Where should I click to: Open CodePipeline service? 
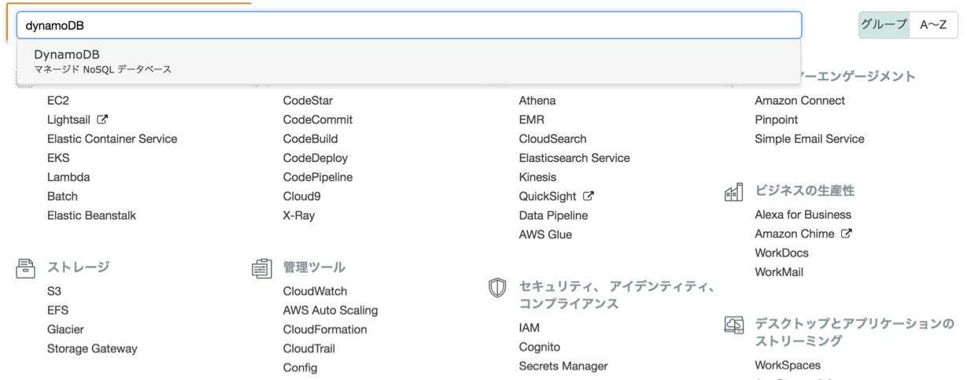coord(318,177)
